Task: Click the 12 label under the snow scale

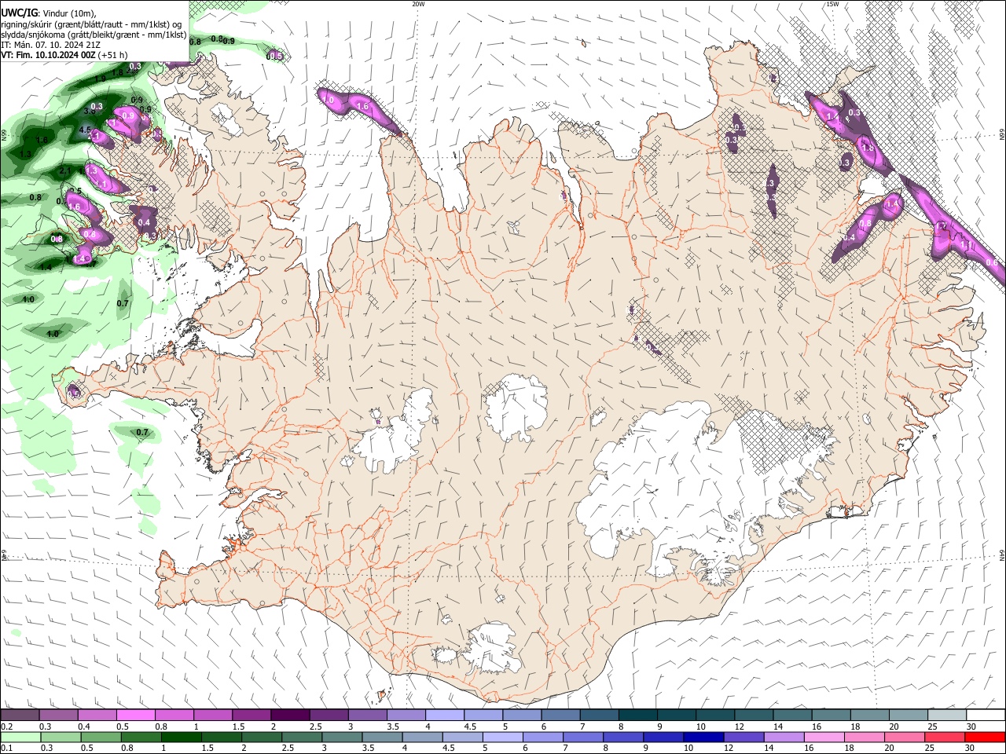Action: pyautogui.click(x=739, y=727)
